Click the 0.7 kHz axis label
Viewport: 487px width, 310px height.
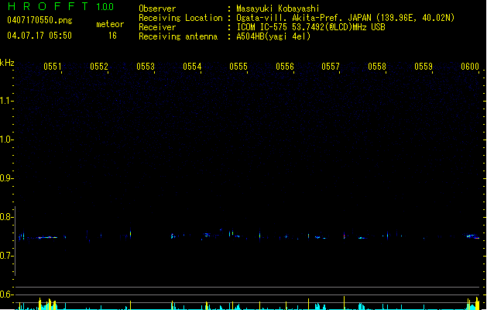(6, 256)
